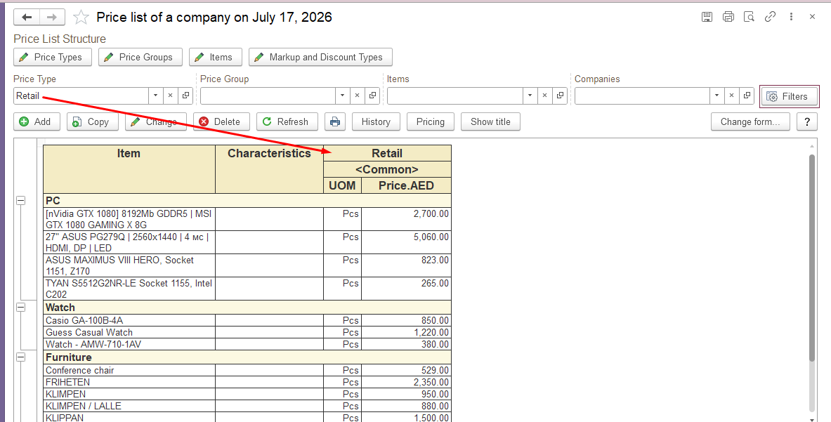Open the Change form option
Viewport: 831px width, 422px height.
[750, 121]
